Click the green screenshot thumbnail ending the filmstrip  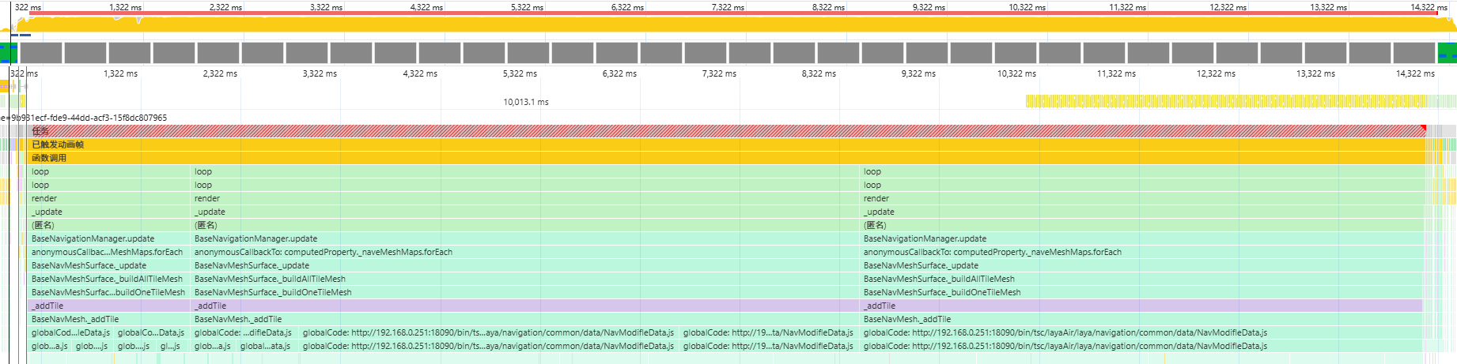coord(1446,53)
